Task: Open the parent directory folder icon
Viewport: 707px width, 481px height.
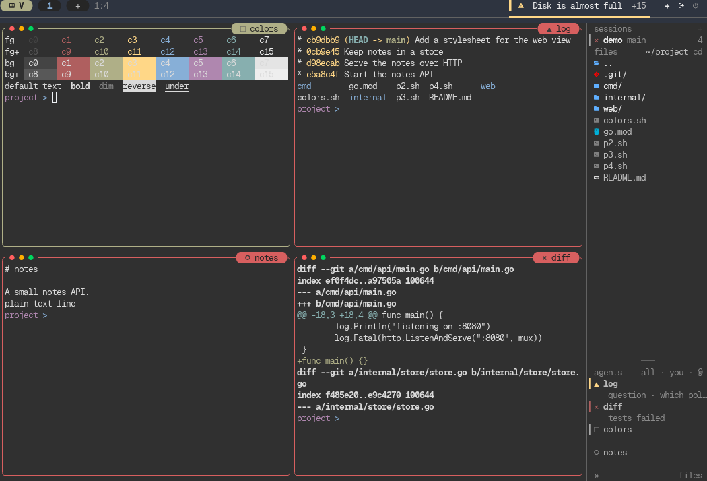Action: tap(596, 63)
